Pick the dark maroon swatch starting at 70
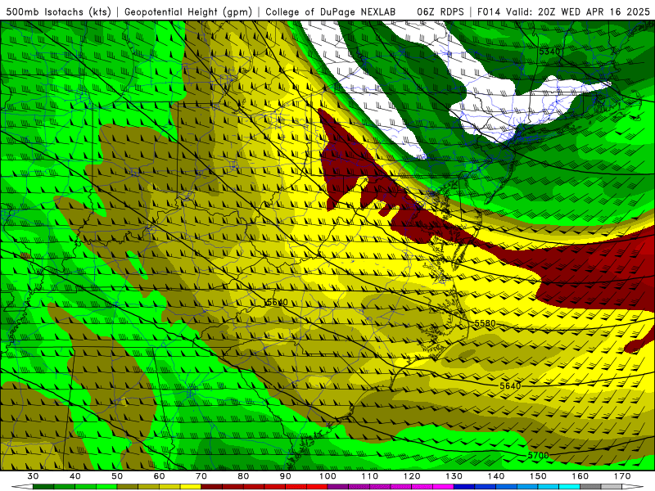This screenshot has height=491, width=655. [x=212, y=486]
